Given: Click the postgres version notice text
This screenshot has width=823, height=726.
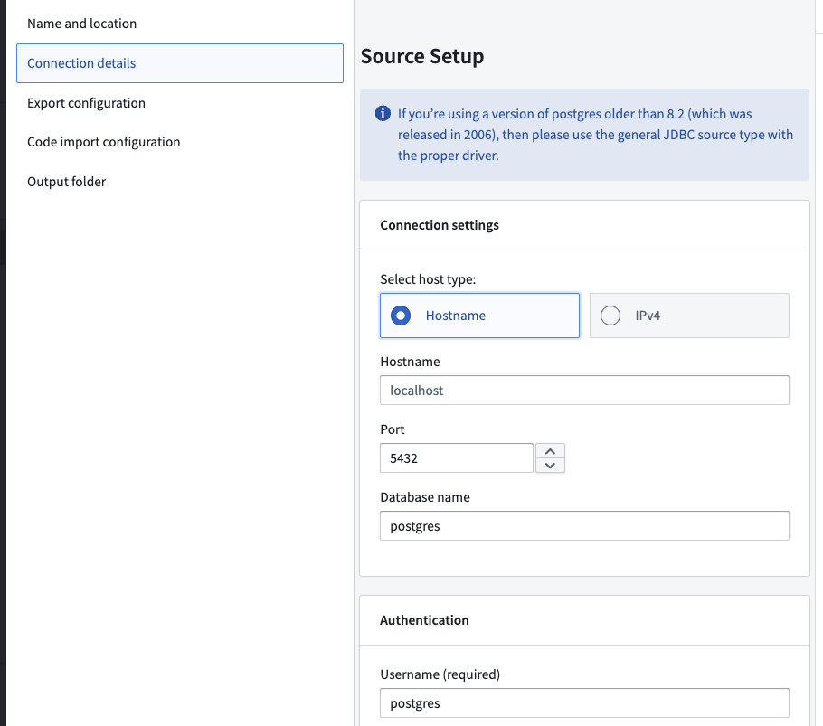Looking at the screenshot, I should pyautogui.click(x=595, y=135).
